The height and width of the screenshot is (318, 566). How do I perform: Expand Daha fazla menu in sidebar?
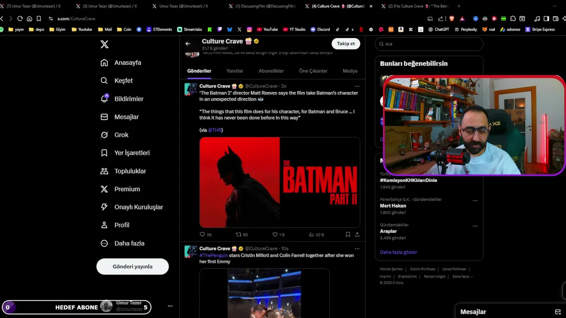[x=122, y=243]
